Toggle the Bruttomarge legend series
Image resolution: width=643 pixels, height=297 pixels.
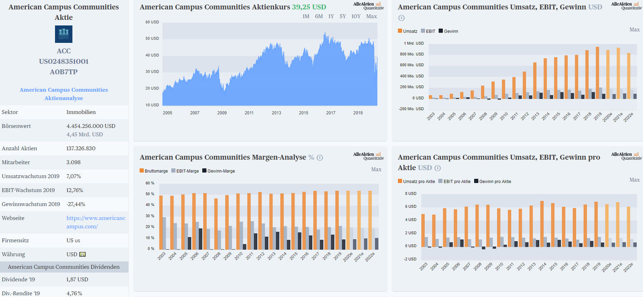coord(154,171)
